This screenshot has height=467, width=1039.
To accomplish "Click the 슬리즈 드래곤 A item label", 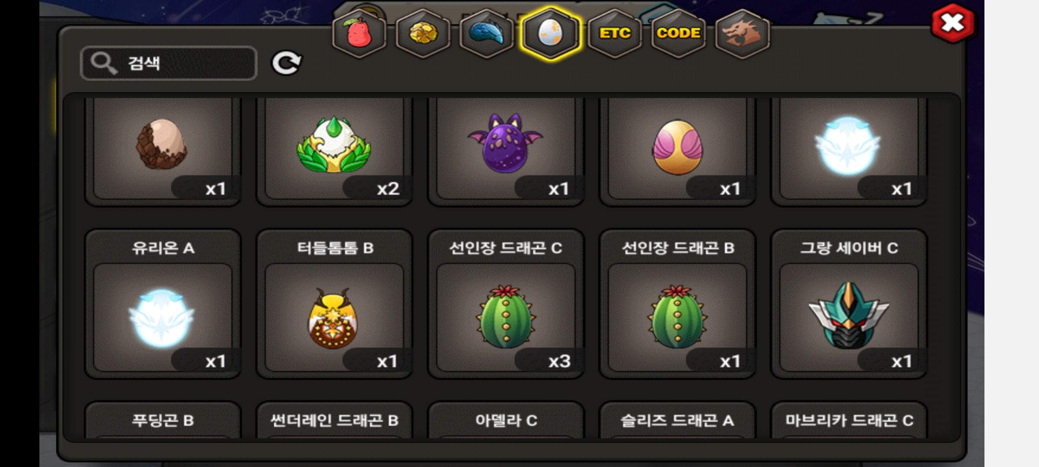I will click(x=678, y=420).
